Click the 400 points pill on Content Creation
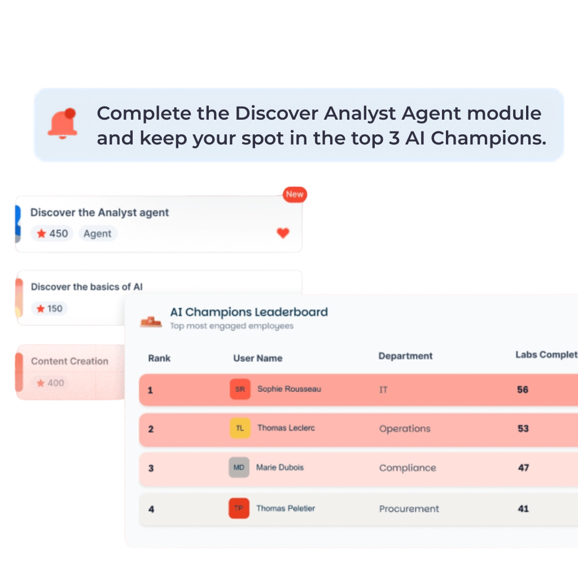This screenshot has height=578, width=578. [50, 383]
